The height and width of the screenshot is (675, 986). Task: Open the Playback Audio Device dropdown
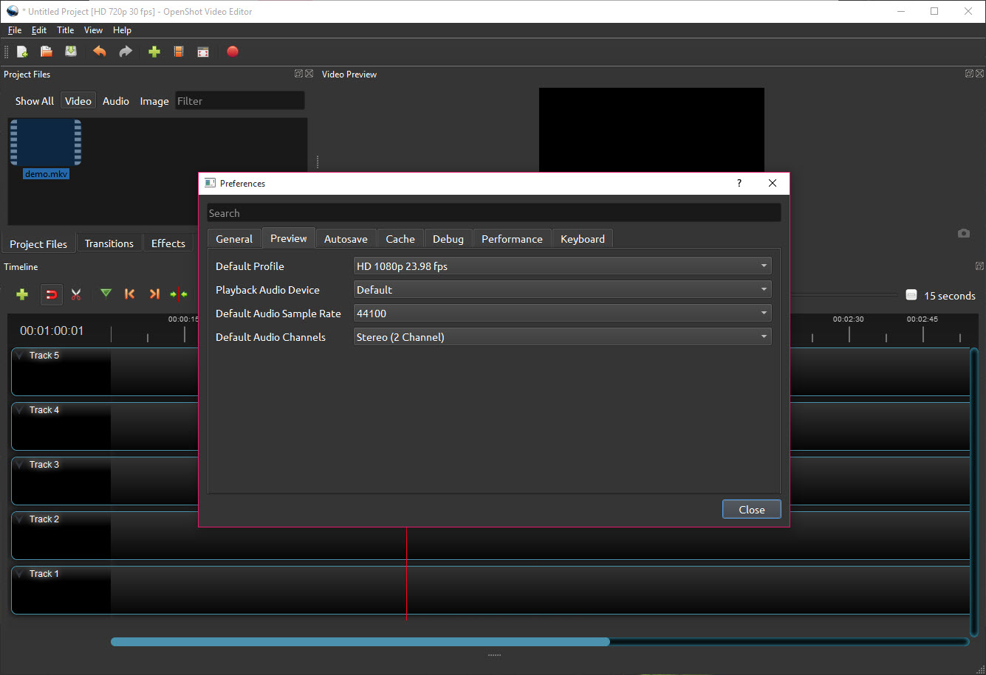tap(563, 290)
